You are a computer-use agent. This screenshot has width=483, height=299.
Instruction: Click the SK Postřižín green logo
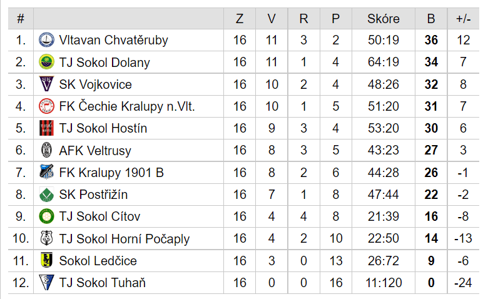pos(46,195)
